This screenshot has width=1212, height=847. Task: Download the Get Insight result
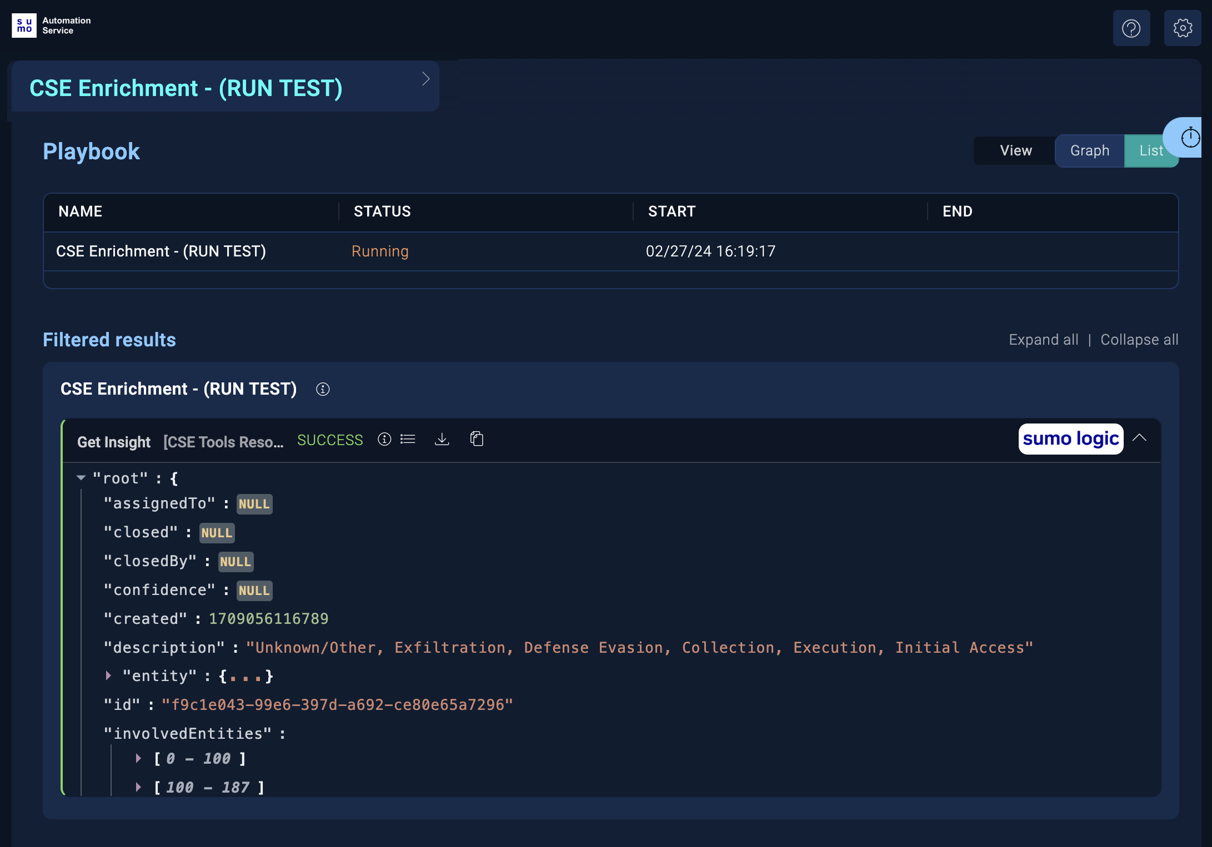tap(442, 440)
